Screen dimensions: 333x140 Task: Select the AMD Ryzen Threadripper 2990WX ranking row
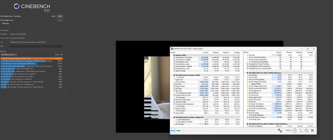(x=32, y=61)
